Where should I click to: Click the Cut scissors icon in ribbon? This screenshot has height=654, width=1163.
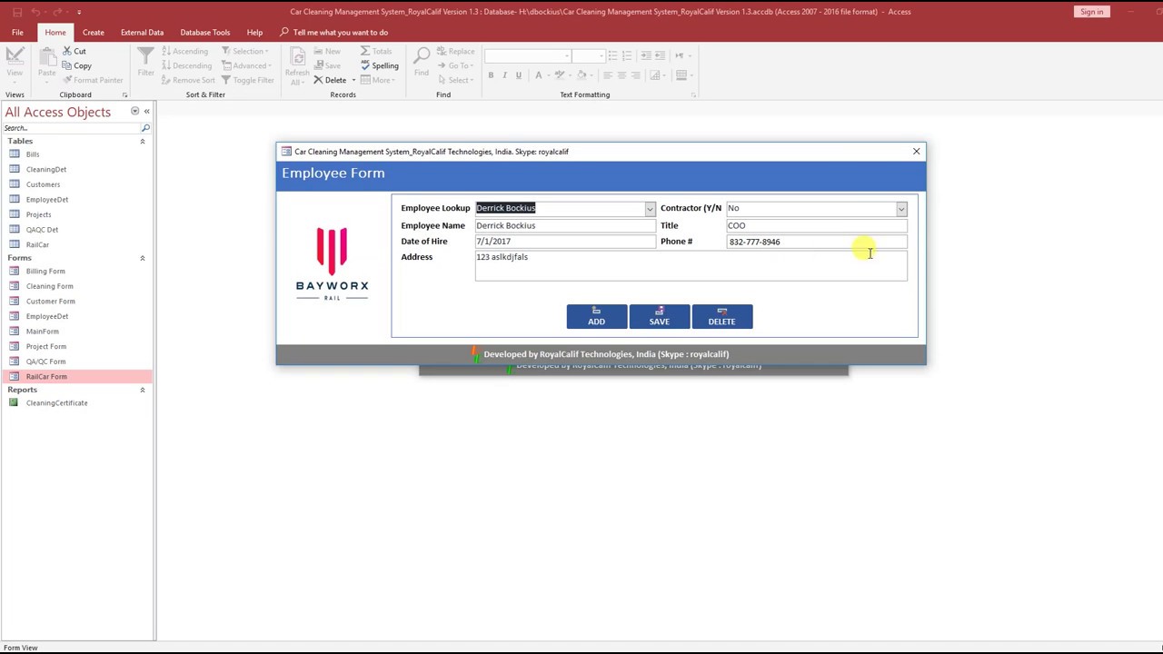tap(67, 52)
